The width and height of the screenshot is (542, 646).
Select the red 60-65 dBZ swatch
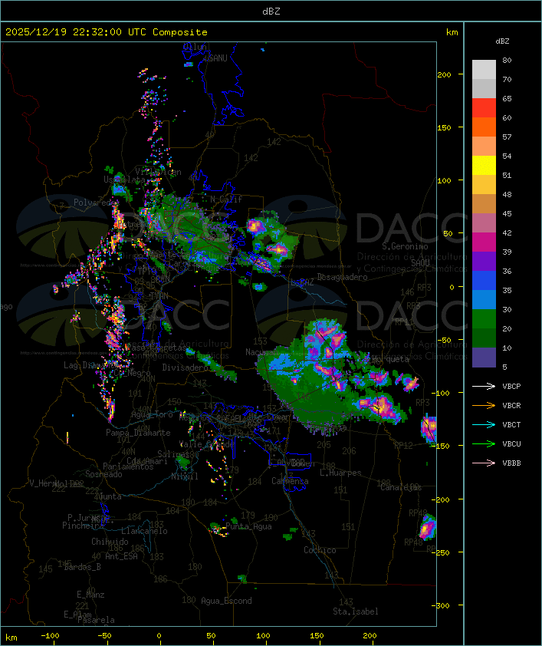click(x=484, y=107)
